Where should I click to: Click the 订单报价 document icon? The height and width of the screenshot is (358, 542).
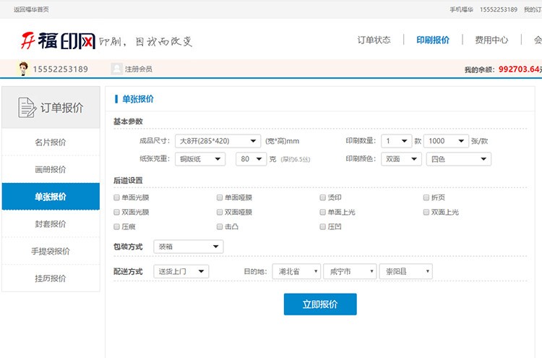(x=27, y=108)
